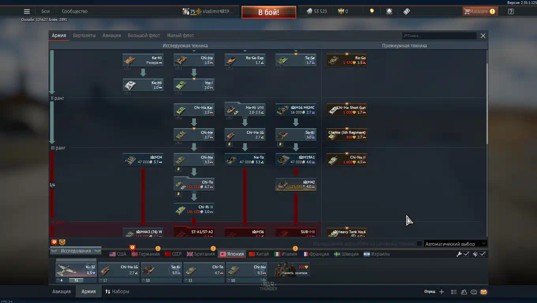This screenshot has height=303, width=537.
Task: Open the Автоматический выбор dropdown
Action: point(455,244)
